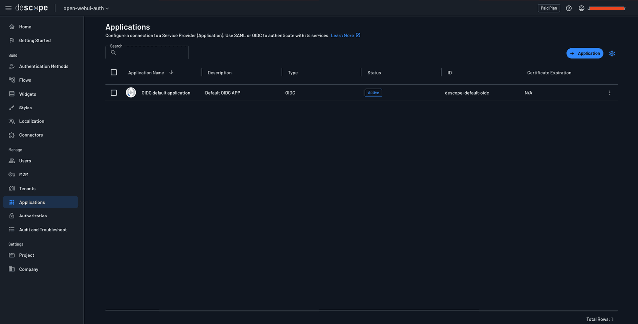Image resolution: width=638 pixels, height=324 pixels.
Task: Click the add Application button
Action: [x=584, y=53]
